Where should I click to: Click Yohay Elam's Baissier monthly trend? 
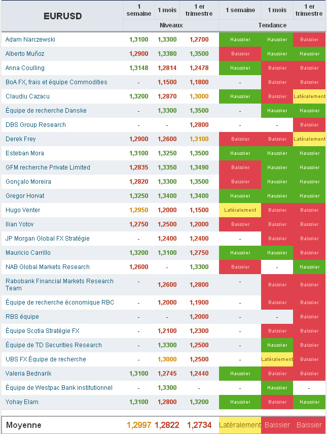[x=277, y=402]
